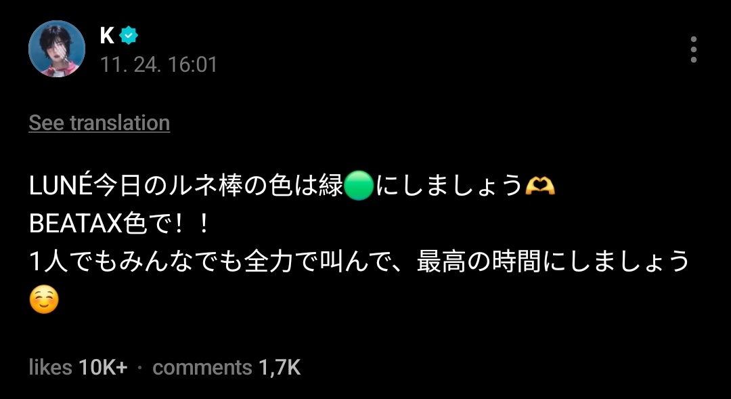
Task: Click the See translation link
Action: (x=99, y=123)
